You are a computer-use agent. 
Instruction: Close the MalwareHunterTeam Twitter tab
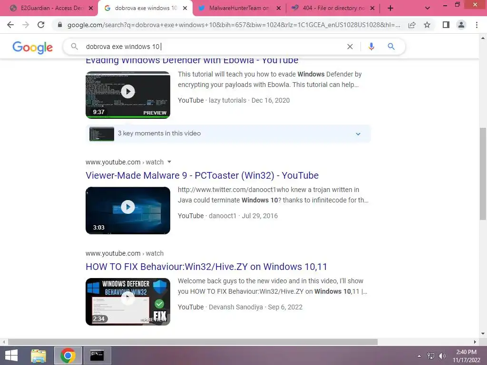279,8
